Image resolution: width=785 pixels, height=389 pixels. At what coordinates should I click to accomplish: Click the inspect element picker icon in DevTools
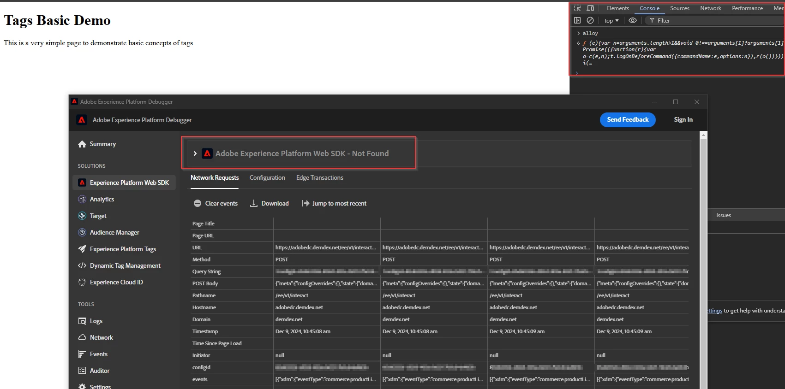pyautogui.click(x=577, y=8)
